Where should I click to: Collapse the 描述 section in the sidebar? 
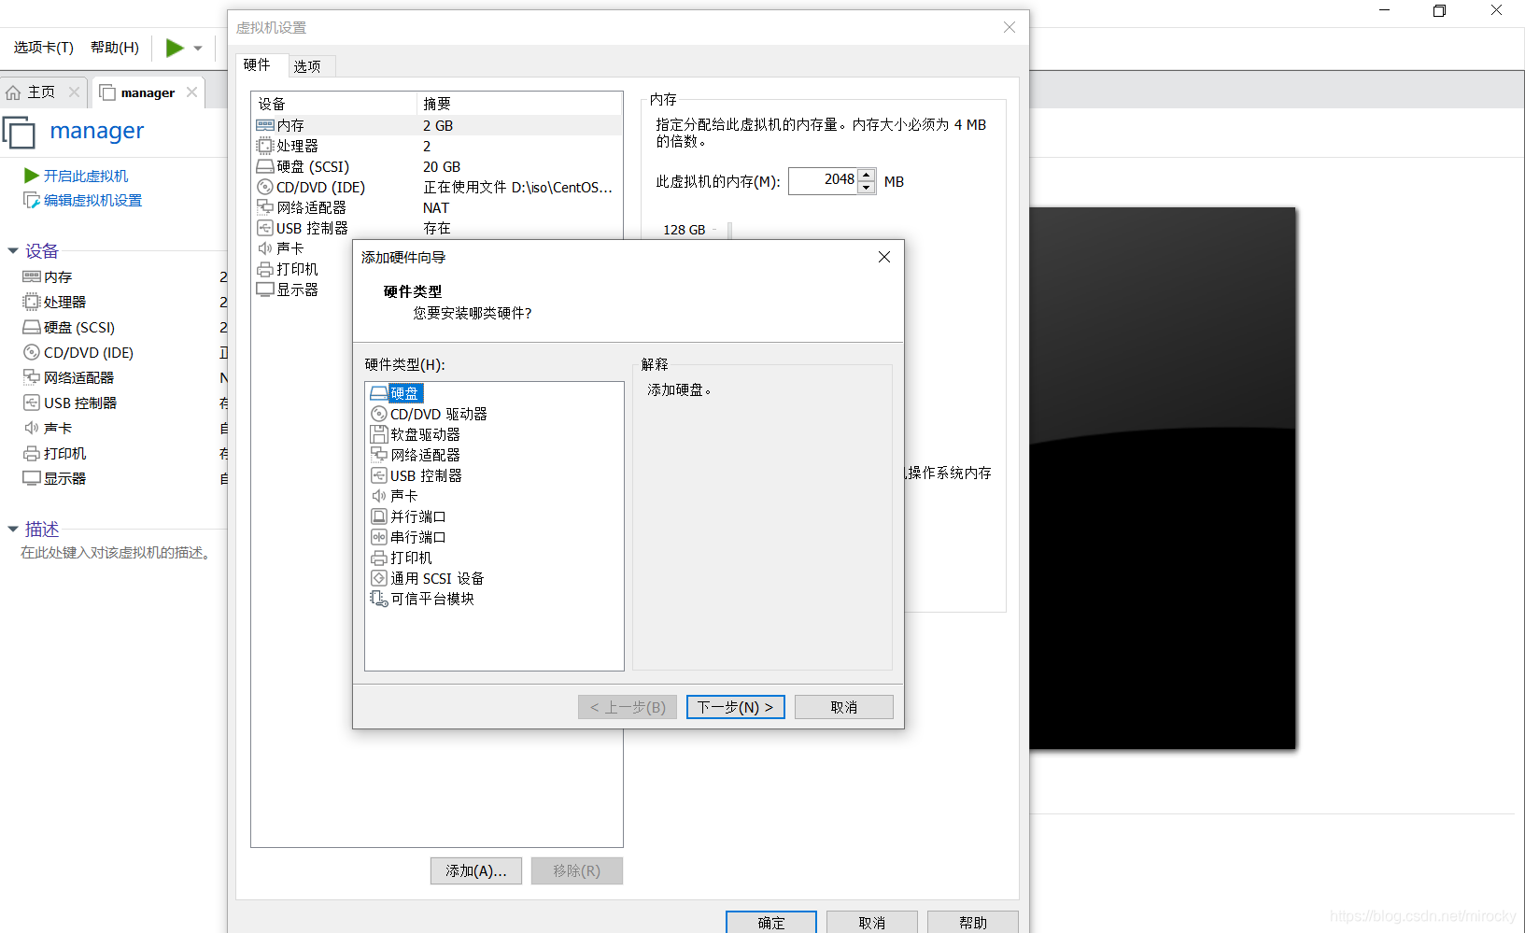(12, 529)
